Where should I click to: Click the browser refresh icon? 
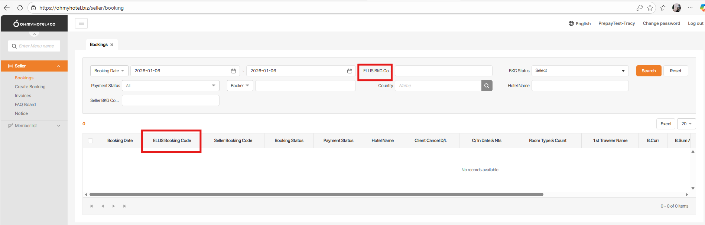[x=20, y=8]
